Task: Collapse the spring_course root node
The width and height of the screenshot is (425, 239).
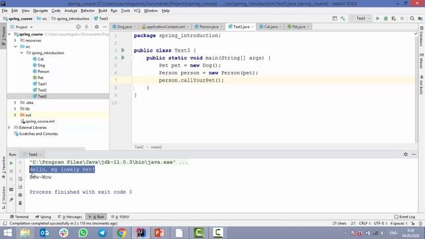Action: click(x=9, y=34)
